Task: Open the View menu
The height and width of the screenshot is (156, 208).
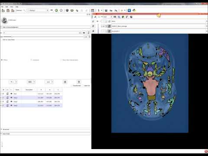Action: tap(12, 6)
